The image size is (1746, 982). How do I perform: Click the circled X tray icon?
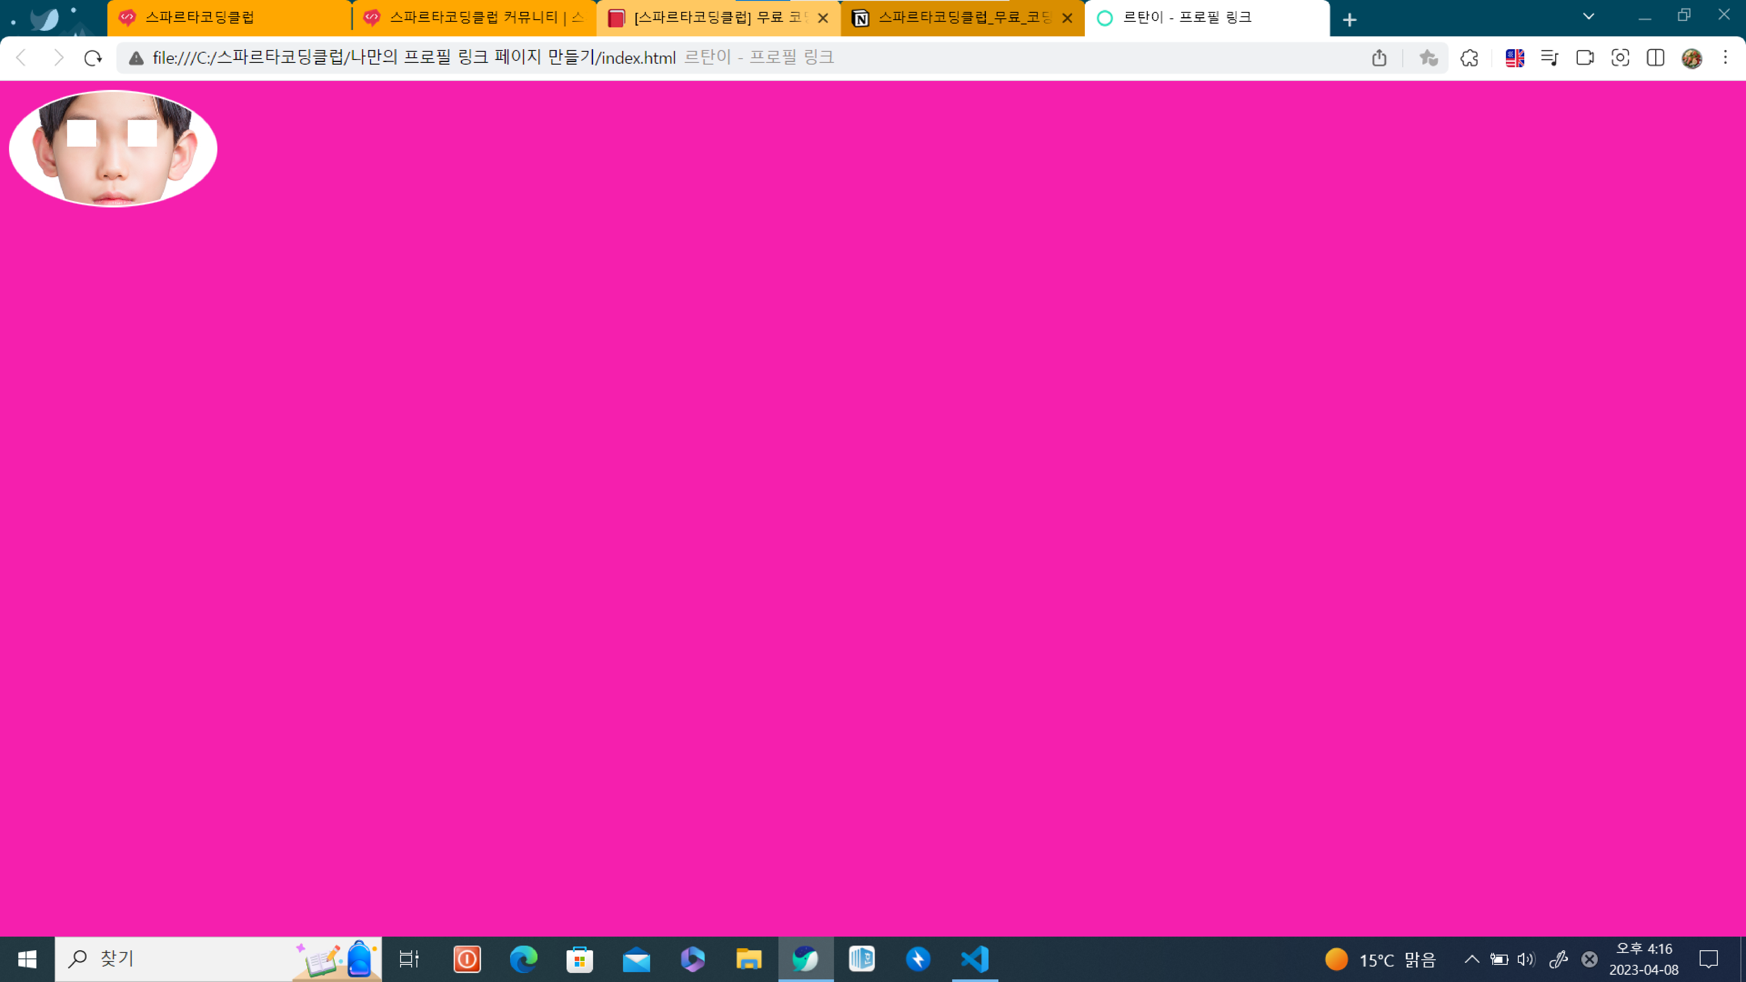(x=1589, y=959)
